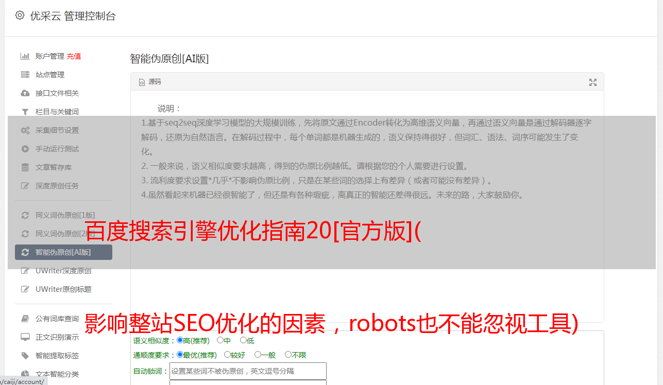Click the server icon for 站点管理
The image size is (663, 385).
(25, 75)
